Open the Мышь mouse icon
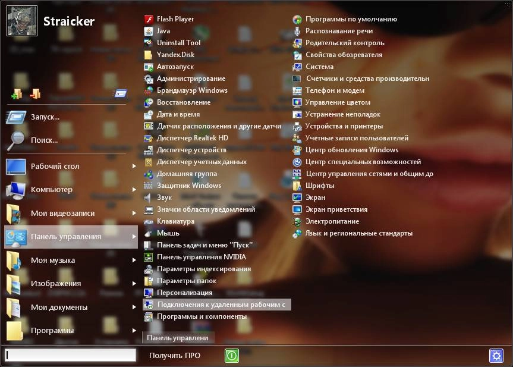The image size is (513, 367). [x=149, y=233]
